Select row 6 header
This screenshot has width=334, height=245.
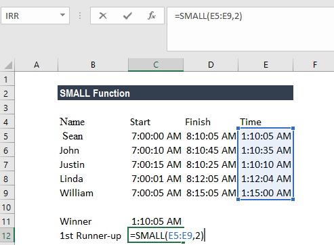[7, 150]
